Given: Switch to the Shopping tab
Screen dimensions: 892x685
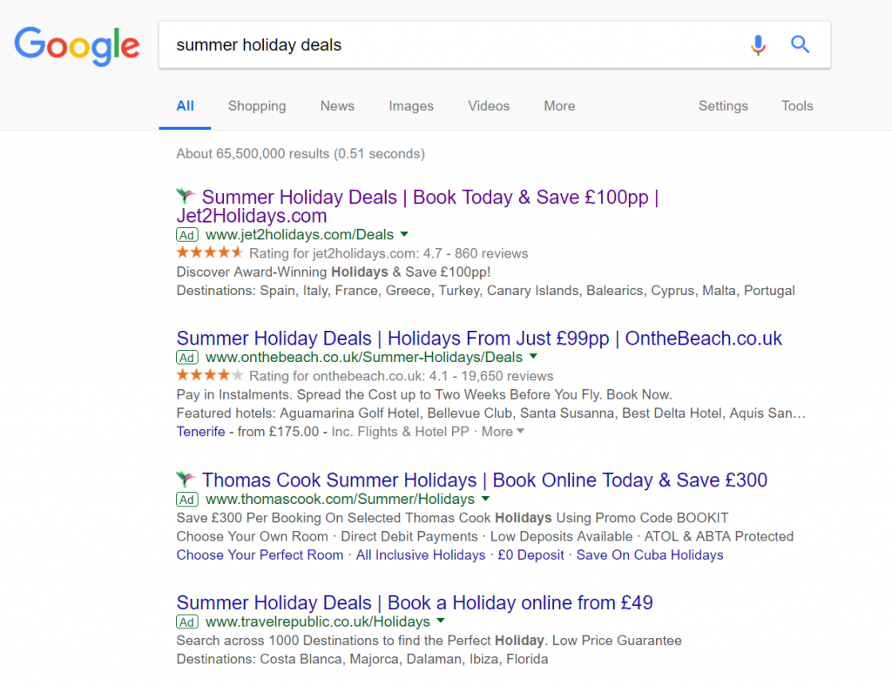Looking at the screenshot, I should click(x=257, y=105).
